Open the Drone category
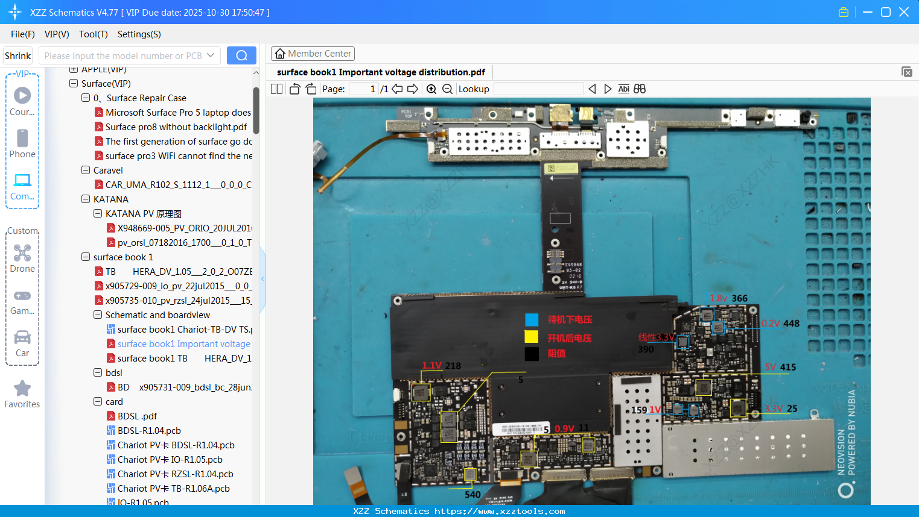The width and height of the screenshot is (919, 517). (x=22, y=258)
